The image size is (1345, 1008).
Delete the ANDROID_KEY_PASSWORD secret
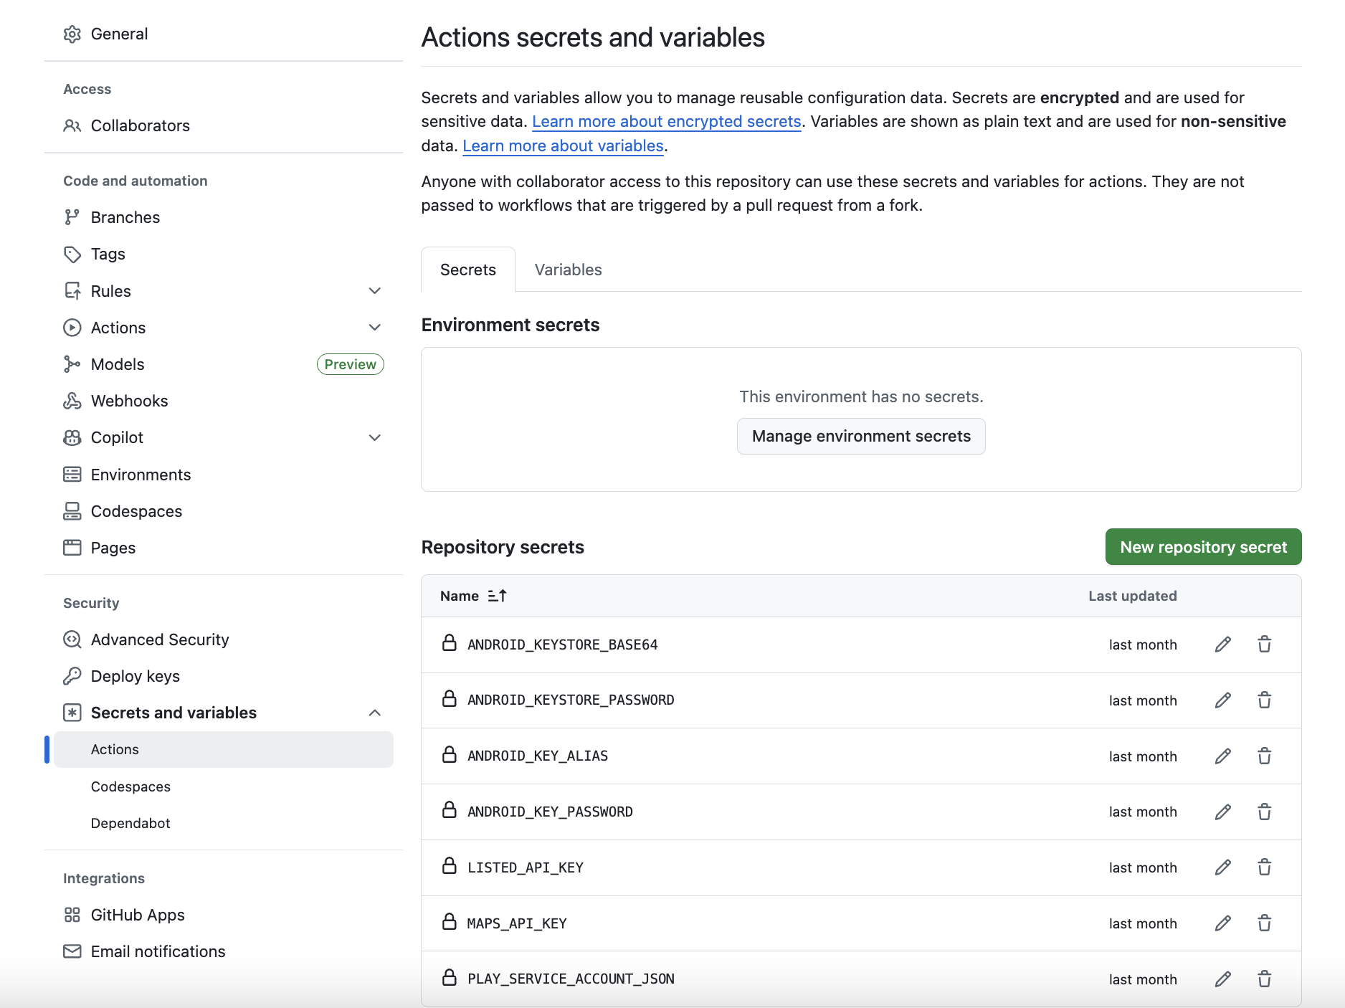tap(1264, 812)
